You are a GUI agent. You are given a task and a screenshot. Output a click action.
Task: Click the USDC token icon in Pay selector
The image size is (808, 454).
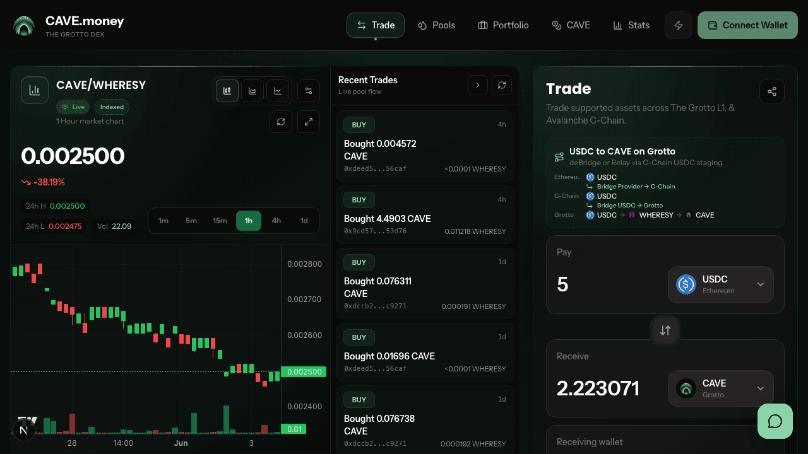686,284
